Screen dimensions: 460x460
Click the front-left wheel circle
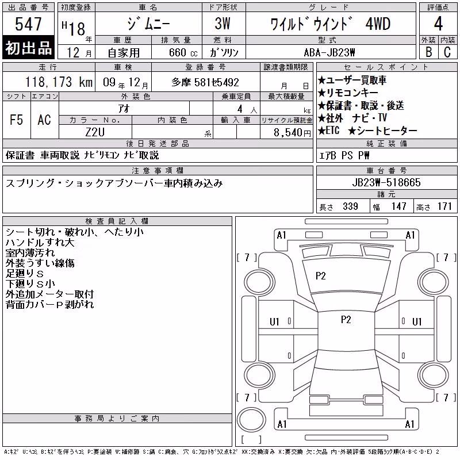tap(260, 282)
